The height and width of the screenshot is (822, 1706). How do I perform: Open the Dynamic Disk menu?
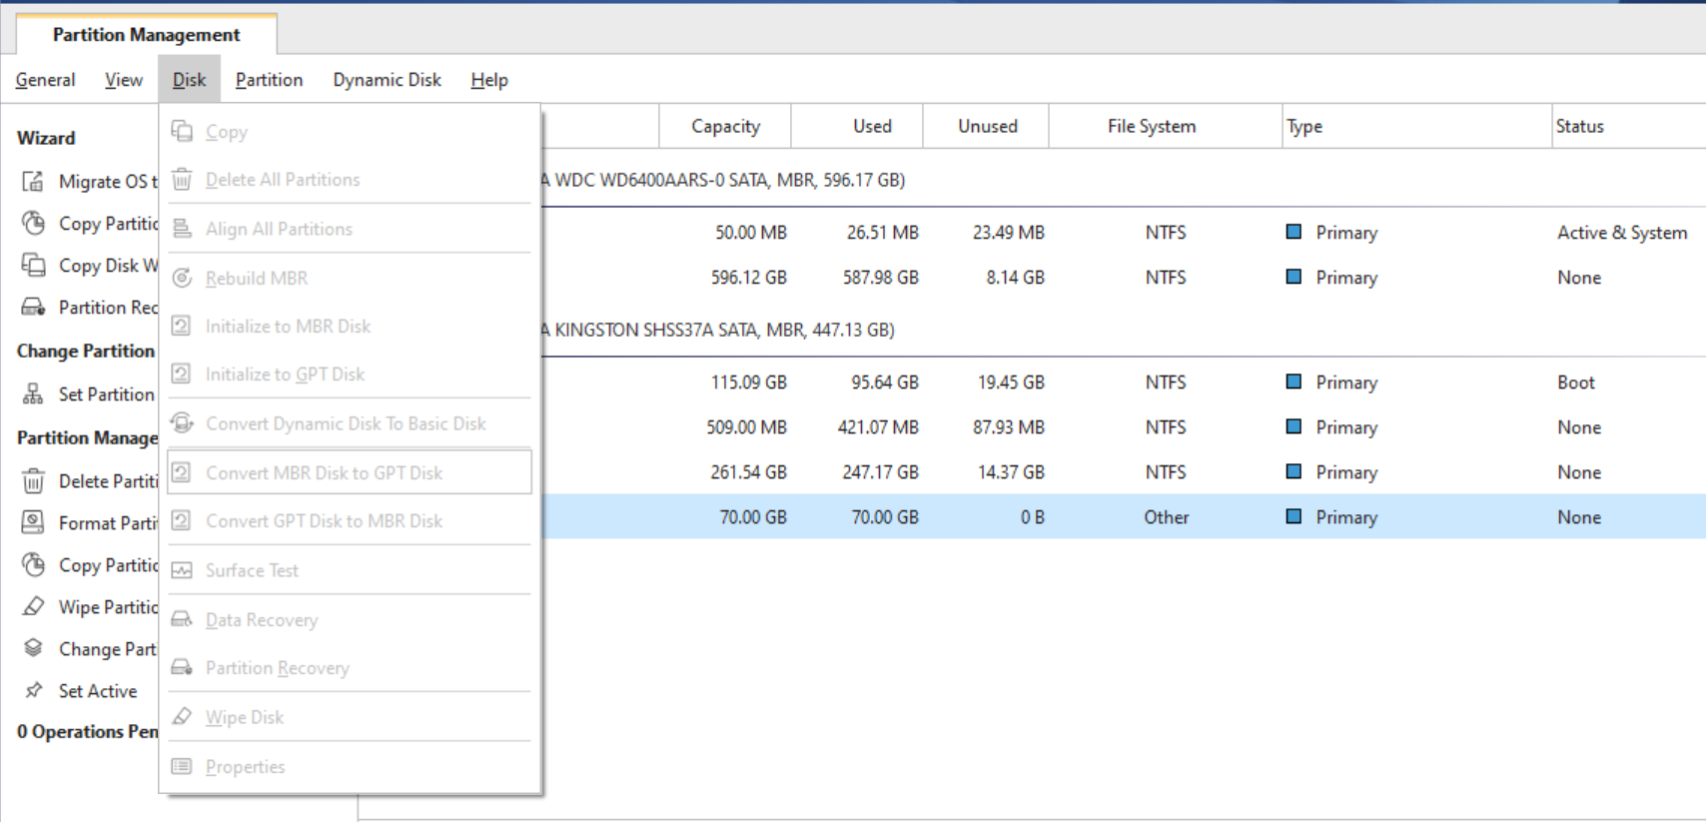[x=387, y=80]
